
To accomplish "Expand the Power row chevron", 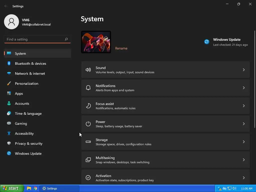I will (x=243, y=123).
